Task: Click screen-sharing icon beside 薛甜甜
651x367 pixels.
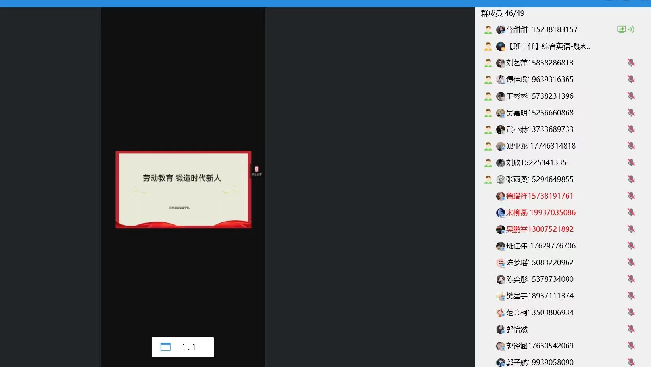Action: click(621, 29)
